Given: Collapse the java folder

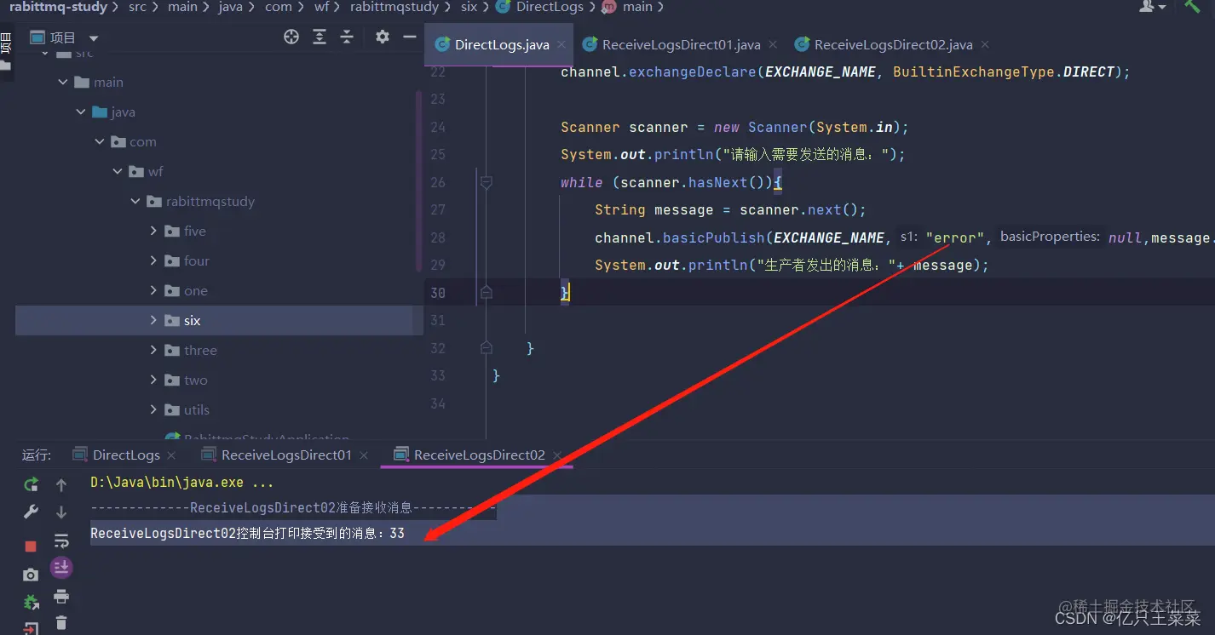Looking at the screenshot, I should coord(81,112).
